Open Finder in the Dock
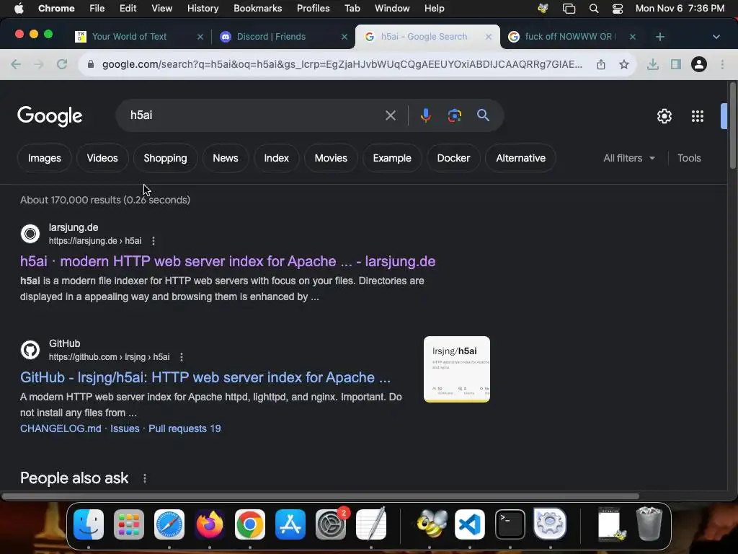 [x=89, y=524]
